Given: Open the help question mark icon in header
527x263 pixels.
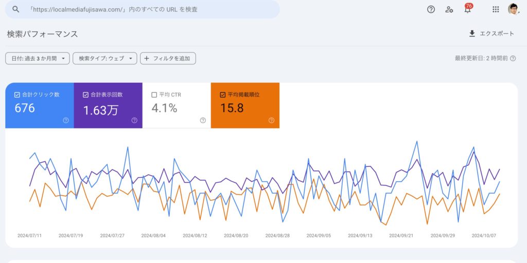Looking at the screenshot, I should tap(431, 9).
